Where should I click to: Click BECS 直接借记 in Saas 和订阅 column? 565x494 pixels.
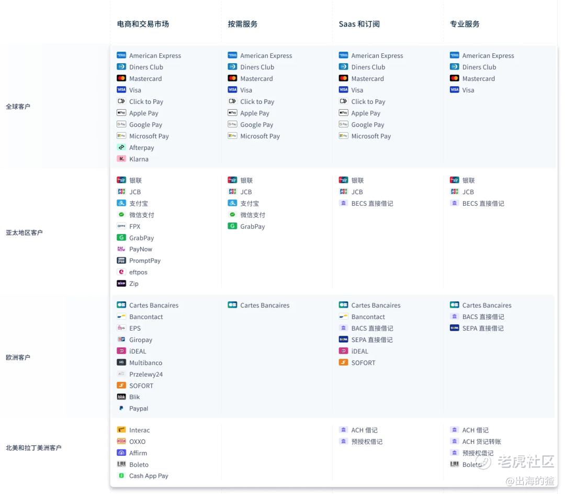click(372, 204)
